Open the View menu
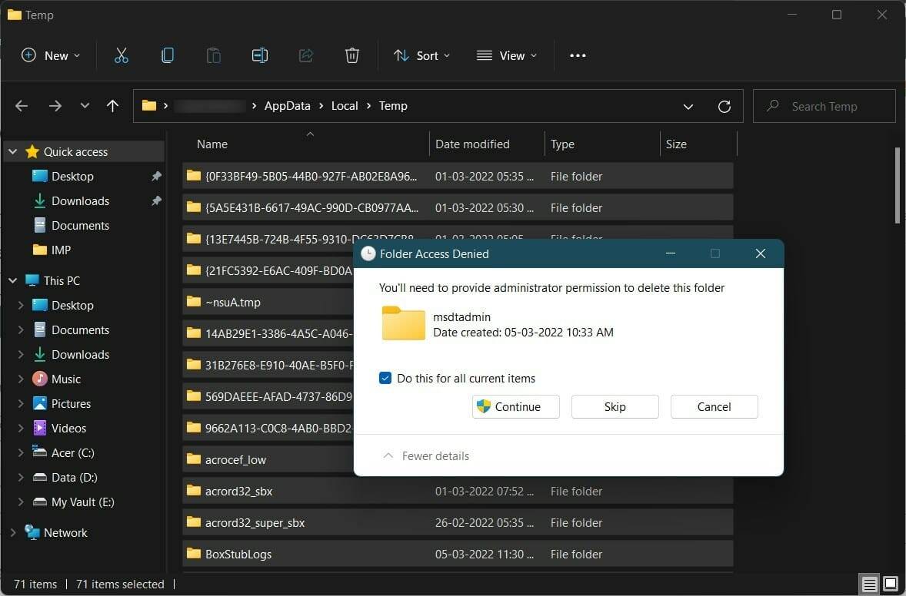906x596 pixels. (506, 55)
